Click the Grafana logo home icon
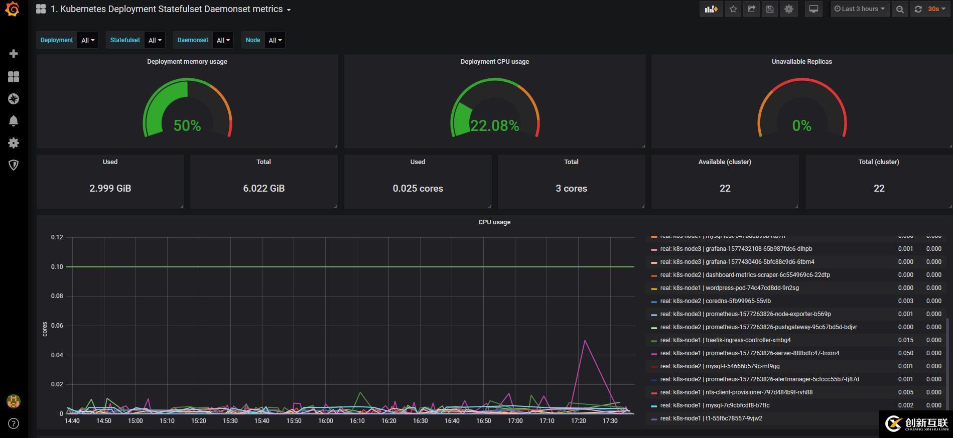The image size is (953, 438). pos(13,9)
